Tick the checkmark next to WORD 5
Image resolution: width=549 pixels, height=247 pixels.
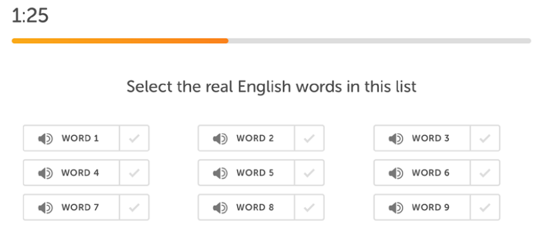[x=309, y=173]
